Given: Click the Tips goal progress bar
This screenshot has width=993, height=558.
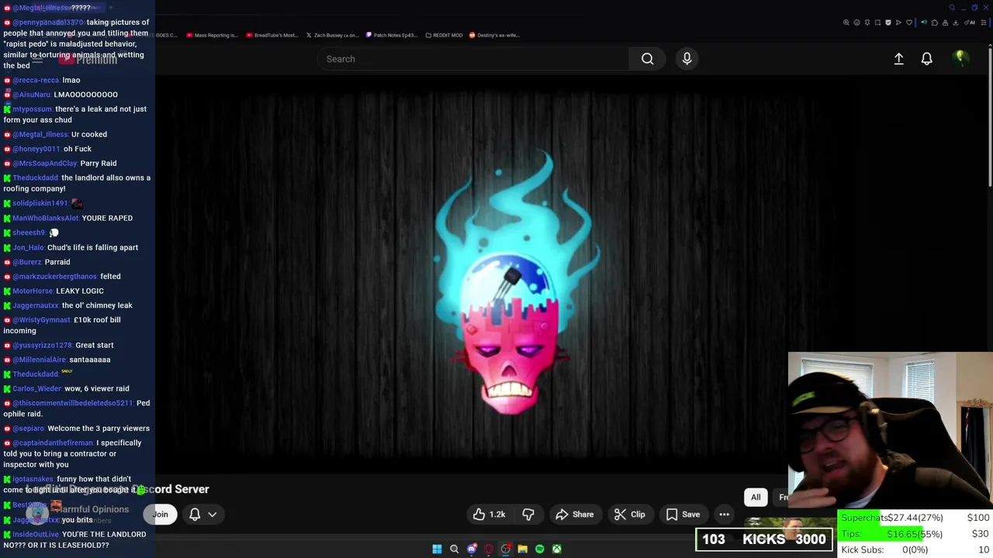Looking at the screenshot, I should 916,534.
